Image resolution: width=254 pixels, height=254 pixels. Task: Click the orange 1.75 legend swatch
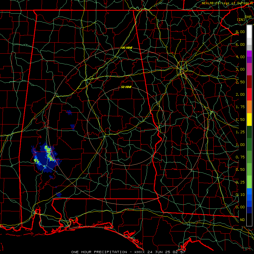pyautogui.click(x=249, y=107)
